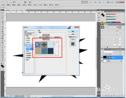Select the Eyedropper tool
This screenshot has width=126, height=98.
tap(3, 24)
